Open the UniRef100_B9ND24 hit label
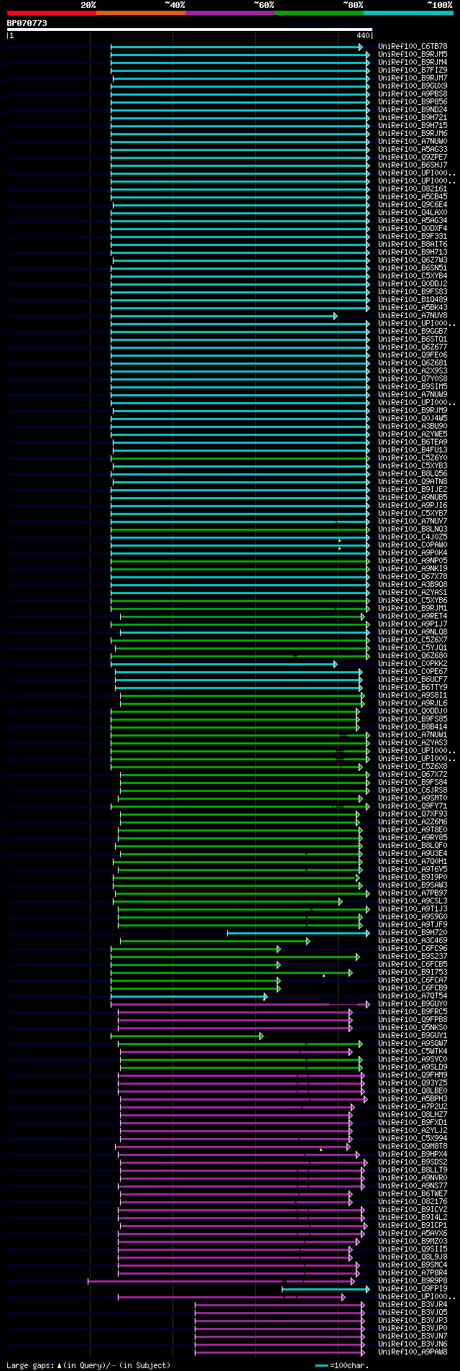 point(413,110)
